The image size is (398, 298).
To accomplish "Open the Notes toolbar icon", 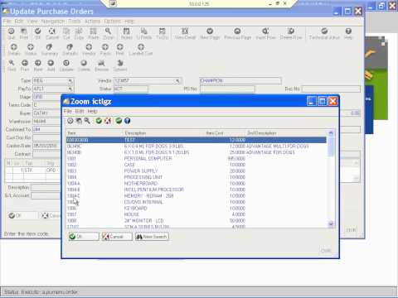I will pos(127,31).
